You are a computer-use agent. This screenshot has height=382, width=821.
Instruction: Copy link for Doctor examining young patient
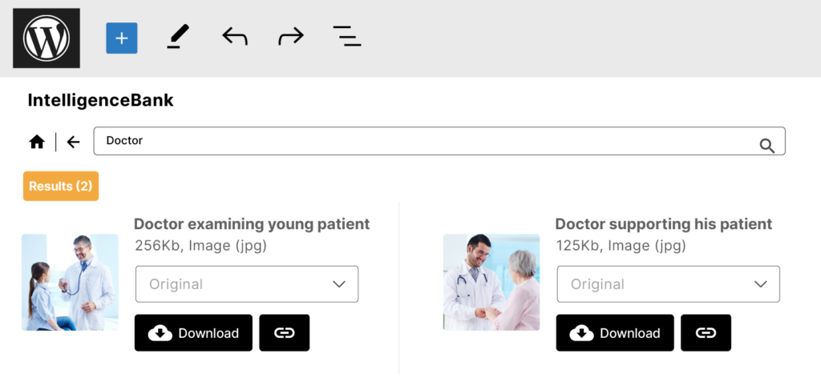click(284, 333)
